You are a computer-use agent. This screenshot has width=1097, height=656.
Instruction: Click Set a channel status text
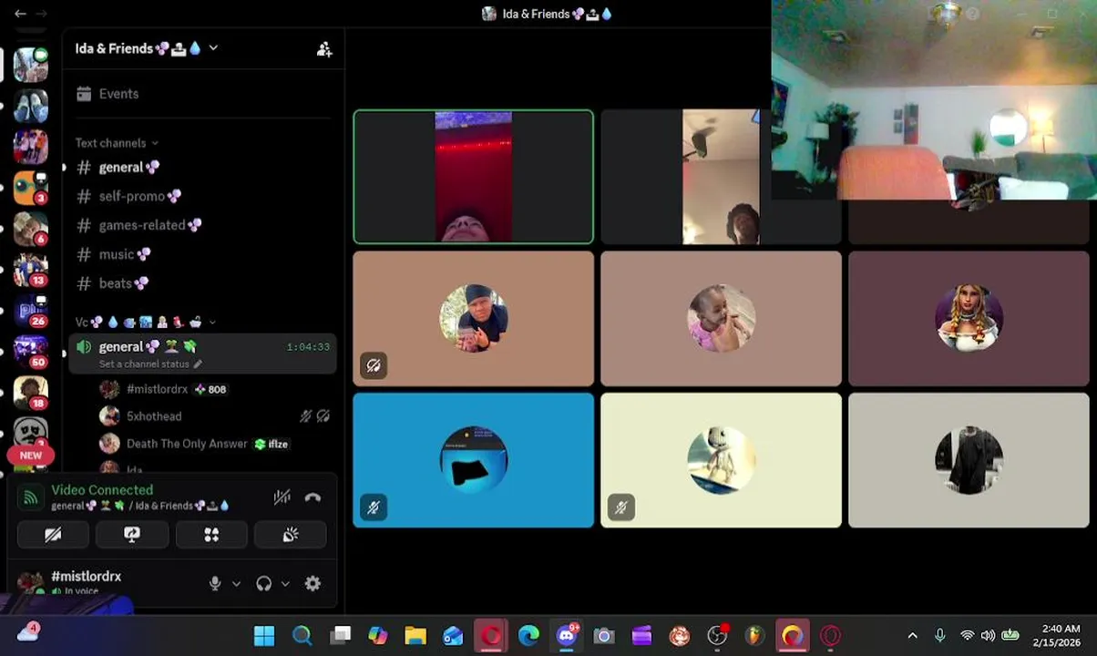[x=144, y=364]
